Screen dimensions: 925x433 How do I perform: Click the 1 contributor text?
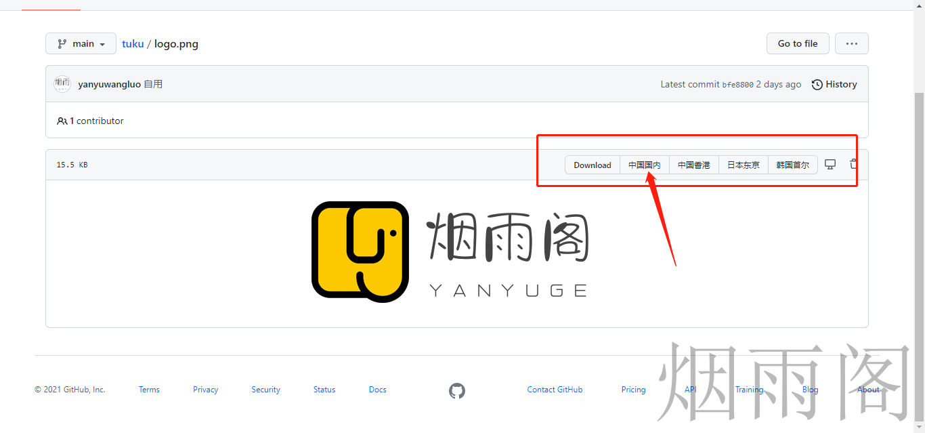click(97, 121)
